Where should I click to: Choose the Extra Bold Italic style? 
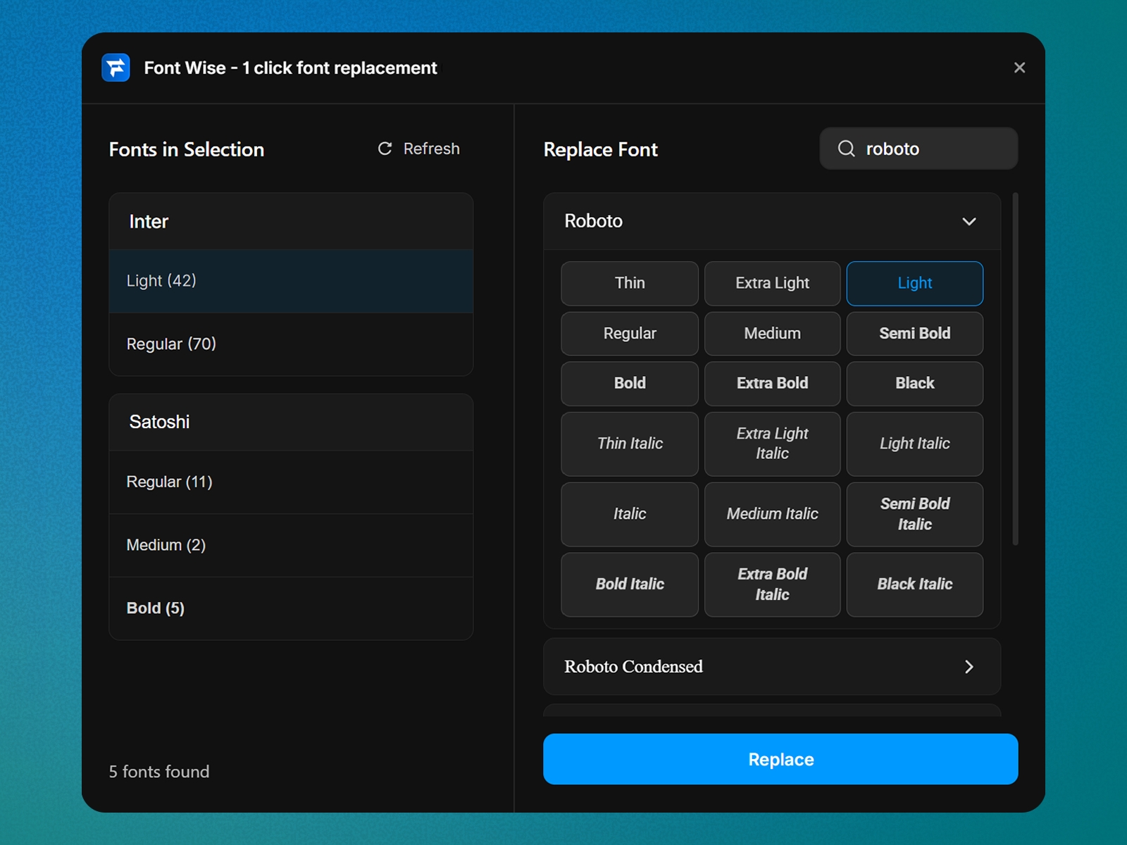(772, 584)
